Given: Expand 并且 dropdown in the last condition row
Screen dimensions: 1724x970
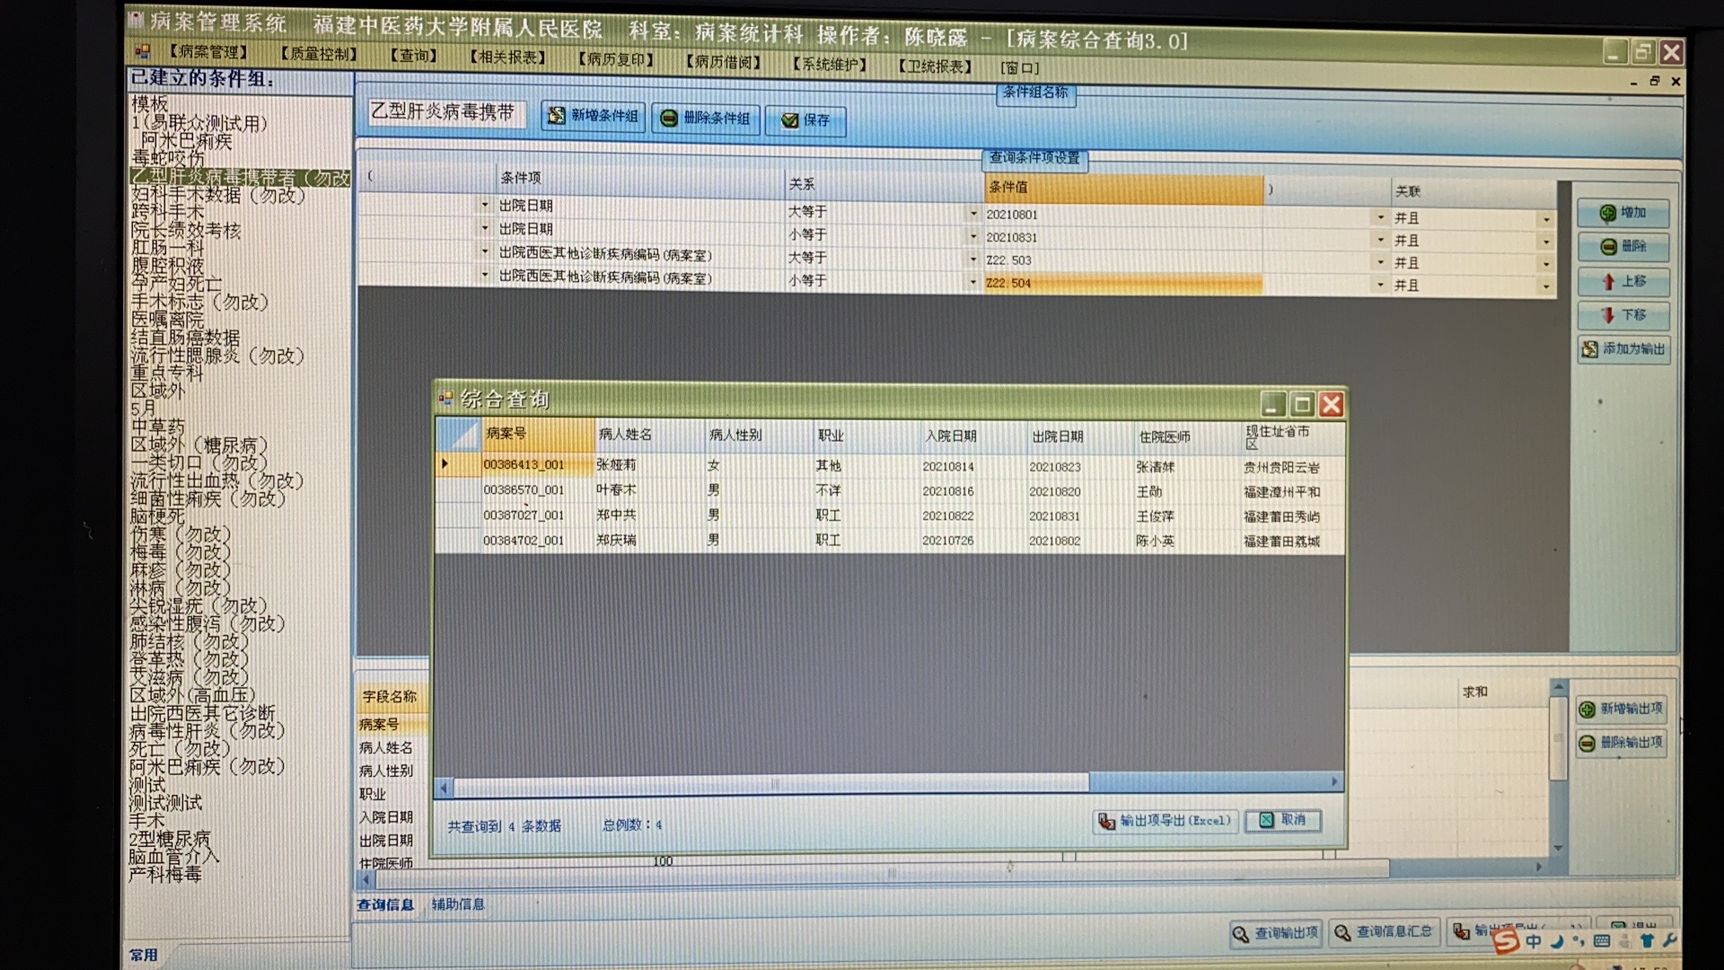Looking at the screenshot, I should [1546, 287].
